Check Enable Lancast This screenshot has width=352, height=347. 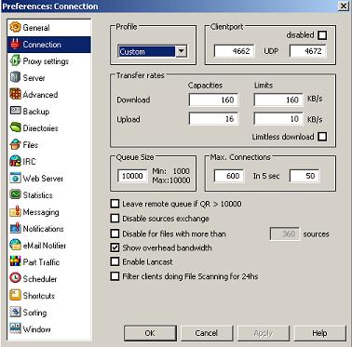115,261
